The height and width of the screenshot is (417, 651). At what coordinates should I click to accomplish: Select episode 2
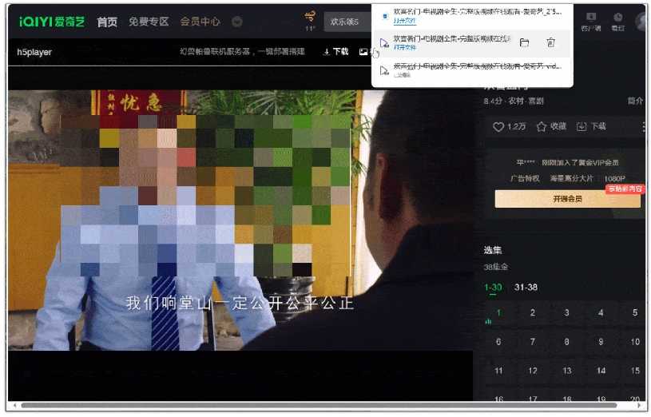533,313
